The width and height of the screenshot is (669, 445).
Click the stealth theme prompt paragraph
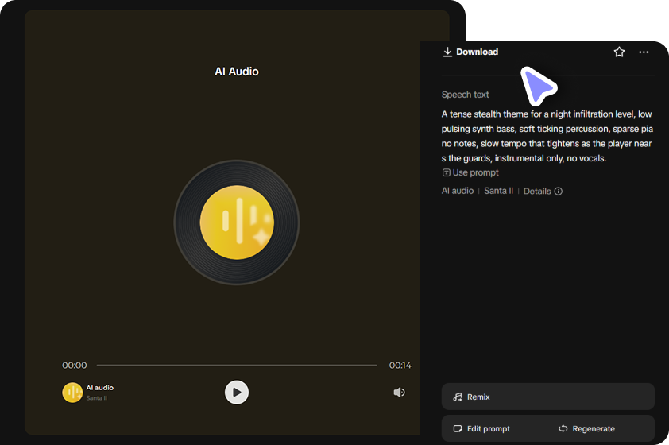click(x=547, y=136)
